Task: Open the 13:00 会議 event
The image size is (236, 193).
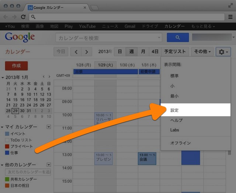Action: (x=147, y=159)
